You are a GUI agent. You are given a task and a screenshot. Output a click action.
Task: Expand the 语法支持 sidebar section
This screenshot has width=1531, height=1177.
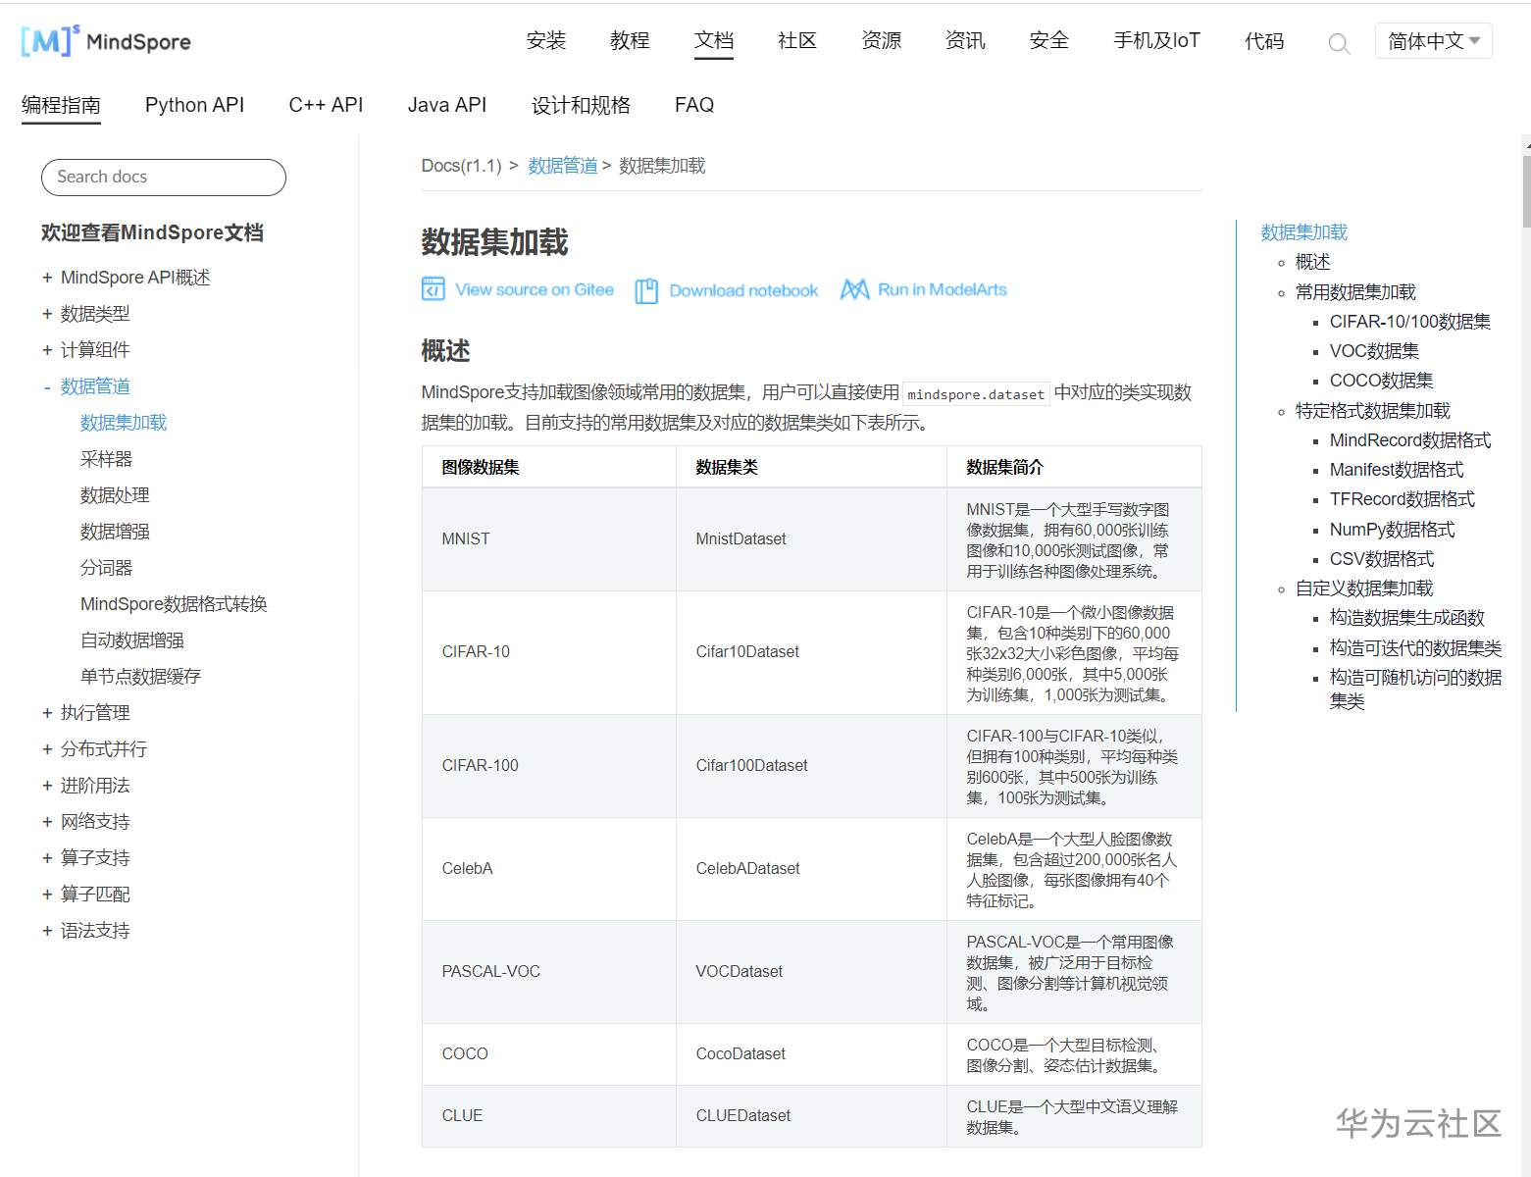point(47,931)
